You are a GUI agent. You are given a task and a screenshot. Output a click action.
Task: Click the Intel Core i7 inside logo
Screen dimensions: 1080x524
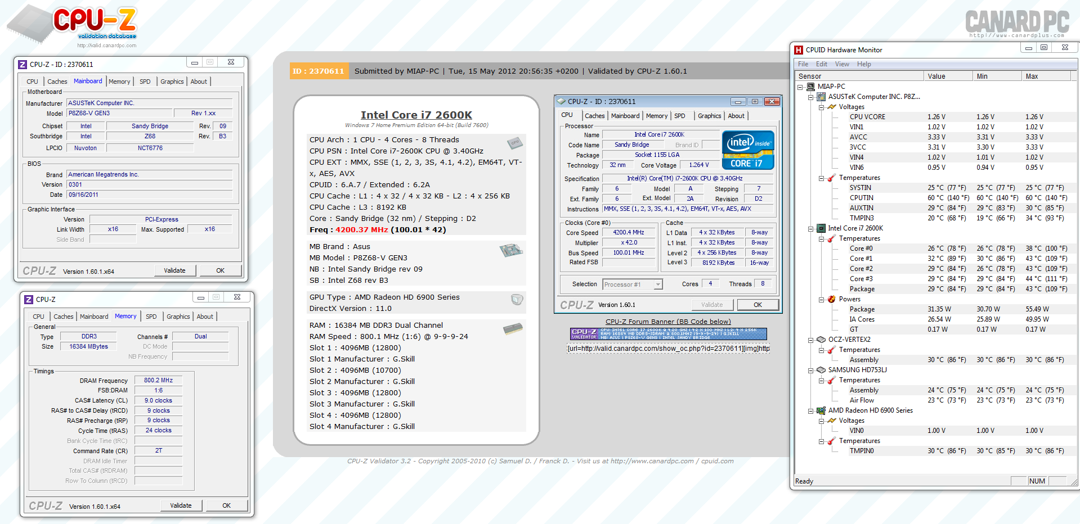(x=747, y=150)
